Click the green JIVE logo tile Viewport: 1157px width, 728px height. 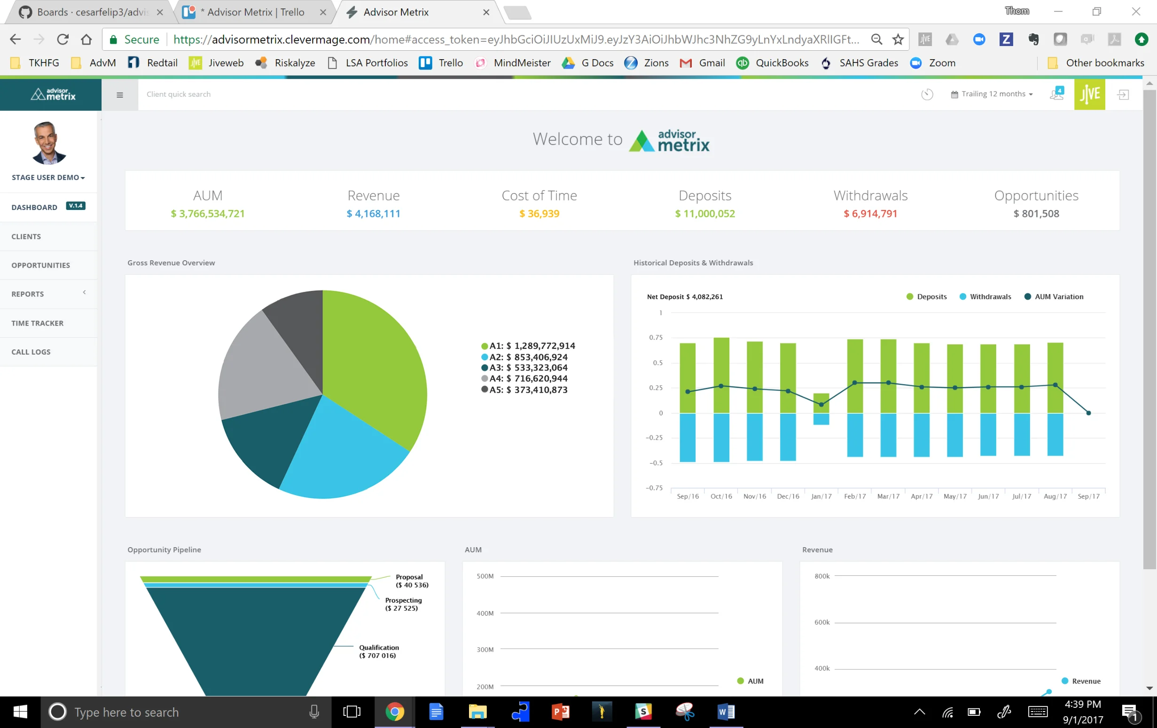point(1089,94)
